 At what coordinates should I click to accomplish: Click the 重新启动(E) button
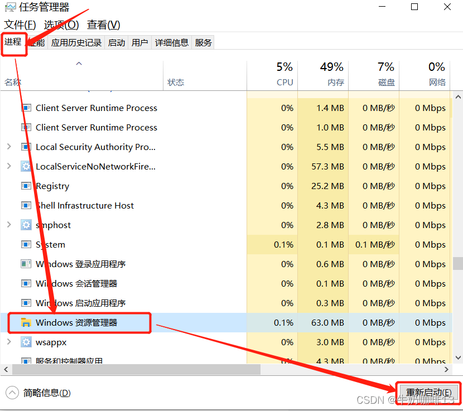pyautogui.click(x=429, y=393)
